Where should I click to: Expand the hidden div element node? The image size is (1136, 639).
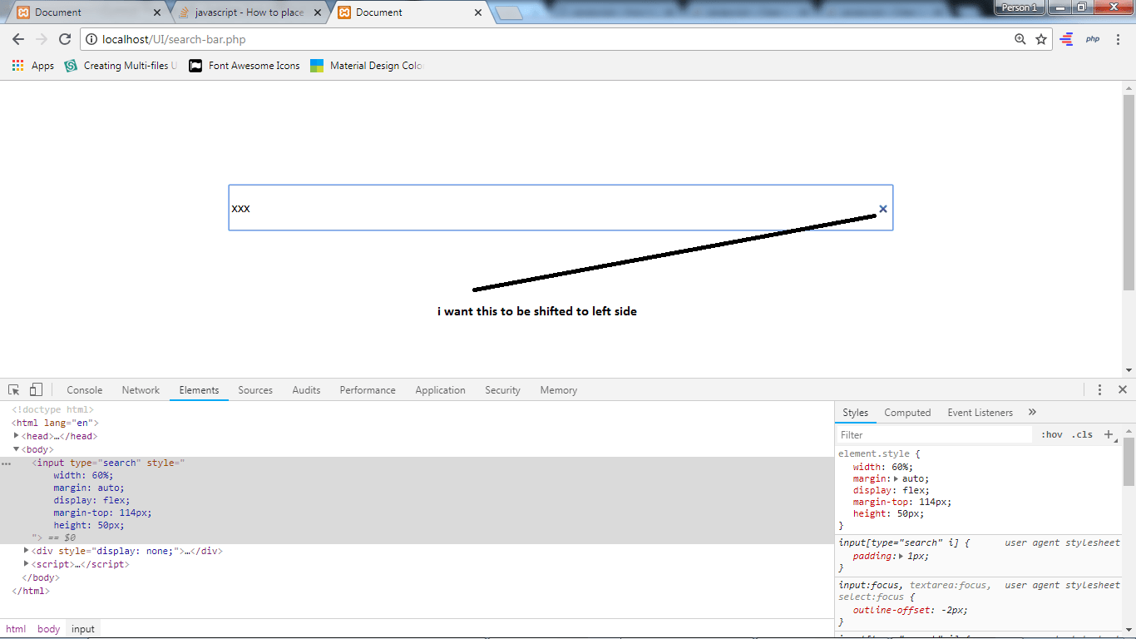click(x=27, y=551)
